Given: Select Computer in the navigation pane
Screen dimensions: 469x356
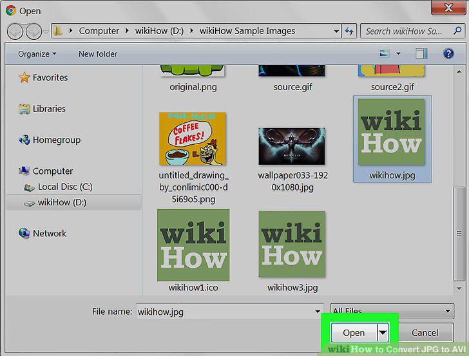Looking at the screenshot, I should coord(53,171).
